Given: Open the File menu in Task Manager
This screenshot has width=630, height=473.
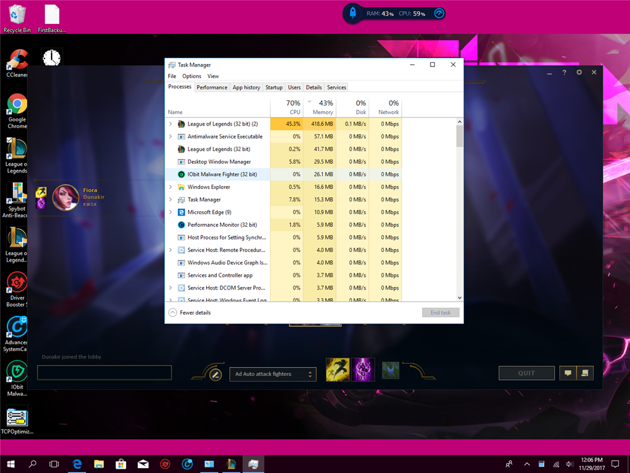Looking at the screenshot, I should (172, 76).
